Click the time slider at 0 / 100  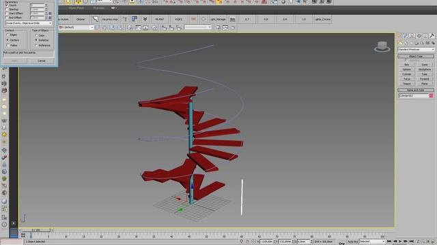tap(36, 230)
